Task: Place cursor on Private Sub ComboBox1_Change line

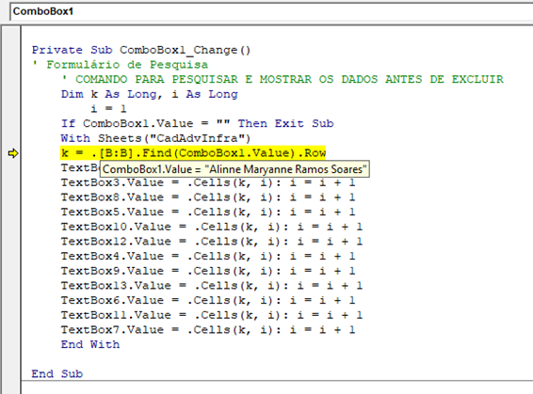Action: (141, 50)
